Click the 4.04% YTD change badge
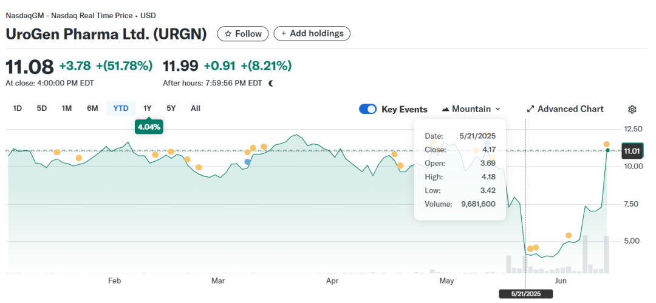Screen dimensions: 656x303 coord(149,127)
